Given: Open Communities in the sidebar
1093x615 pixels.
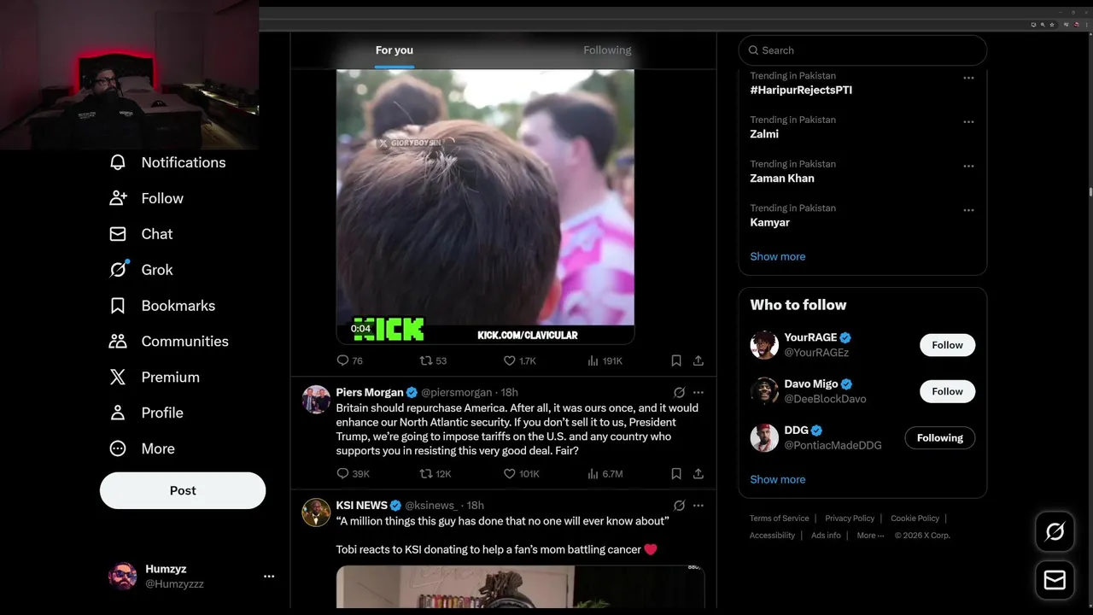Looking at the screenshot, I should point(168,342).
